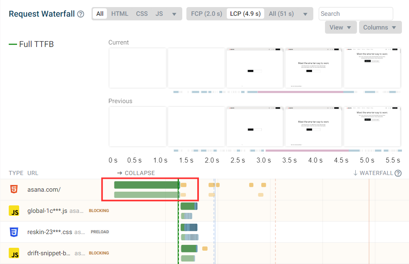This screenshot has height=264, width=409.
Task: Click the reskin-23***.css waterfall bar
Action: tap(189, 227)
